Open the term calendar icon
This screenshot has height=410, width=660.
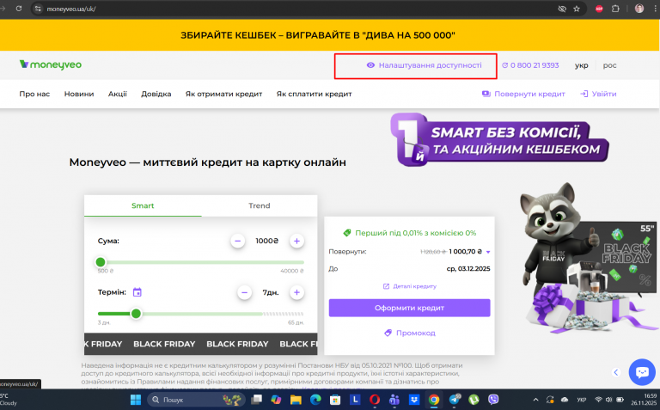pyautogui.click(x=137, y=292)
